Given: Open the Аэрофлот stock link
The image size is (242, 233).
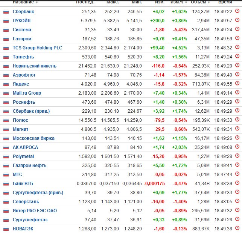Looking at the screenshot, I should tap(24, 75).
